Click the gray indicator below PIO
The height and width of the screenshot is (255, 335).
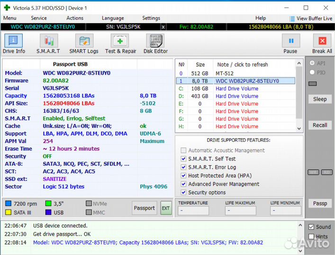pyautogui.click(x=313, y=84)
